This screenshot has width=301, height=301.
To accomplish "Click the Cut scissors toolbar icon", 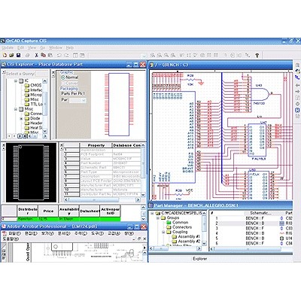I will [36, 55].
